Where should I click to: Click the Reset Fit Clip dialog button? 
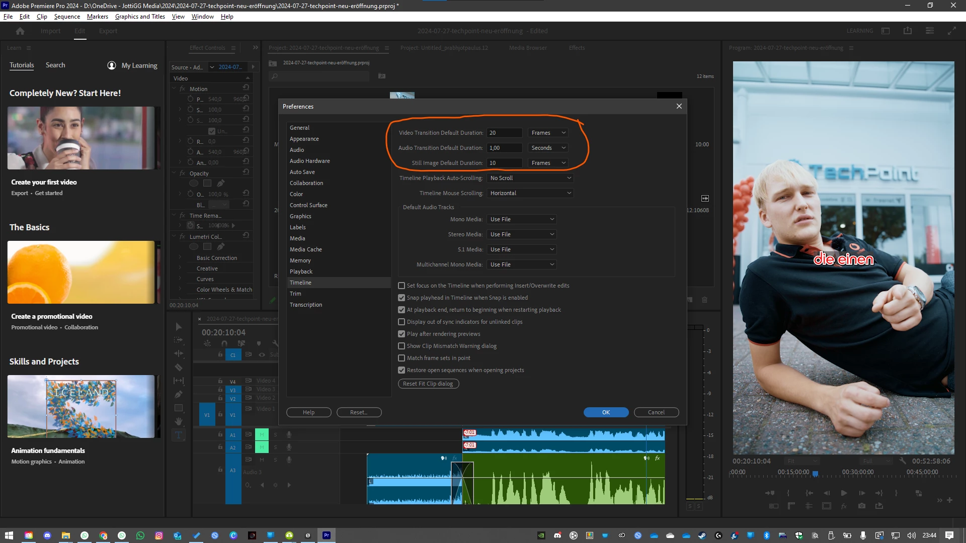pos(428,384)
